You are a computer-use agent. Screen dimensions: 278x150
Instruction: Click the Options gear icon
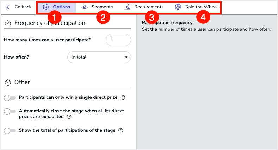46,7
